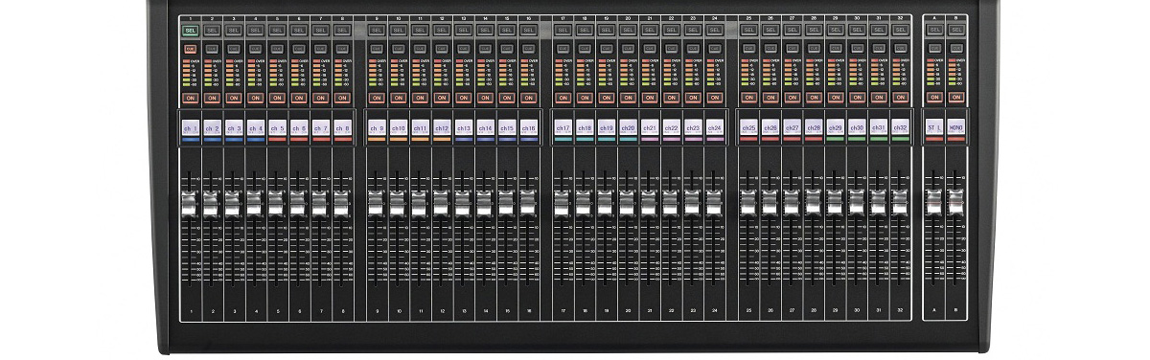Select channel 1 with its SEL button
The height and width of the screenshot is (360, 1150).
click(x=190, y=31)
